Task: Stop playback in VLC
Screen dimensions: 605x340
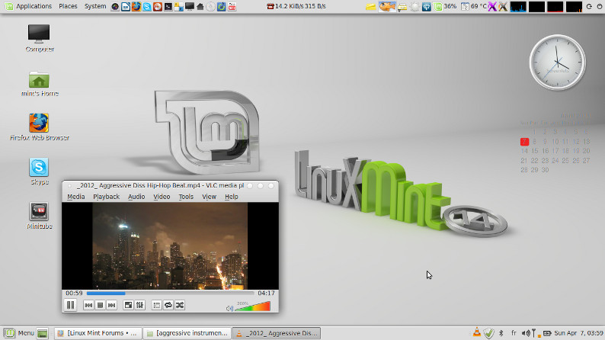Action: (100, 305)
